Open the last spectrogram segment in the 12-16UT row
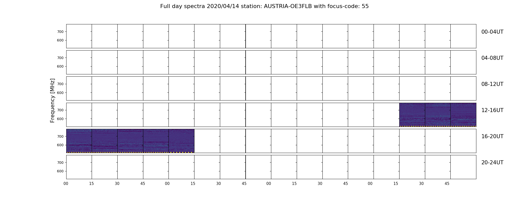529x201 pixels. point(463,115)
